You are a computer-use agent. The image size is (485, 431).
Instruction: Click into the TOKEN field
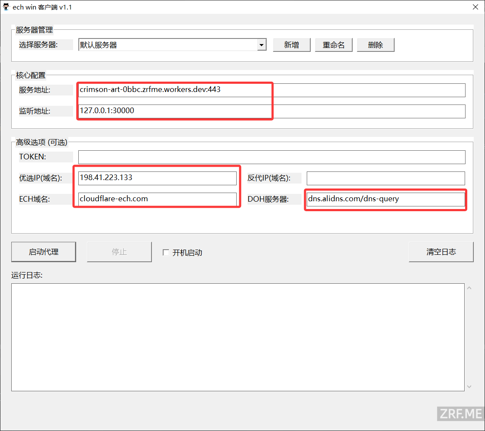point(272,157)
